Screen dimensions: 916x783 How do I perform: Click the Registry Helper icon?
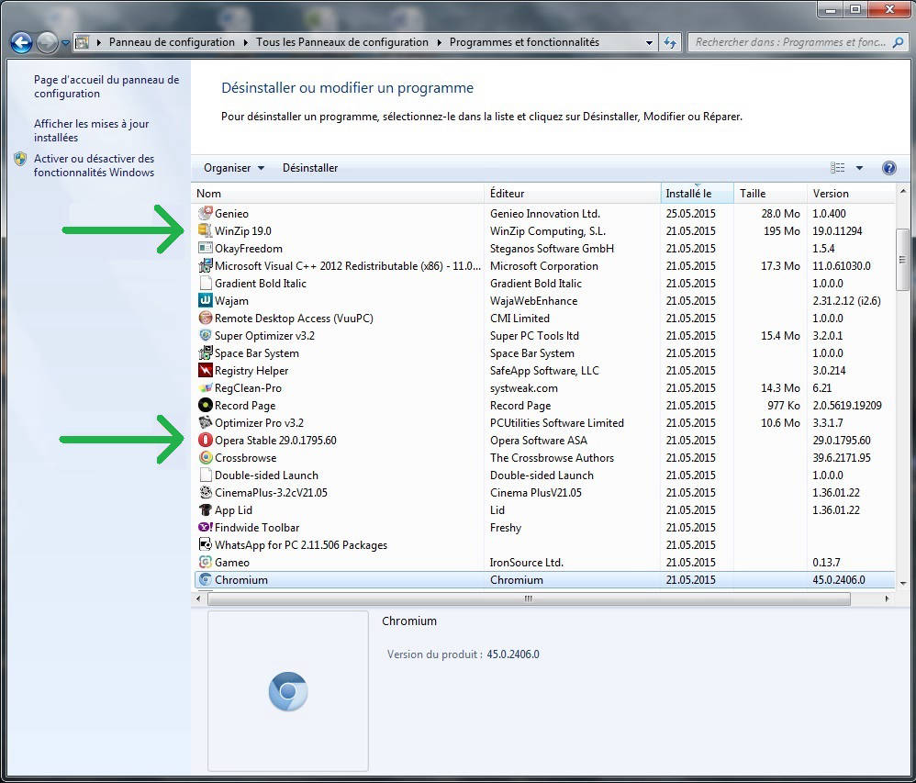tap(206, 371)
